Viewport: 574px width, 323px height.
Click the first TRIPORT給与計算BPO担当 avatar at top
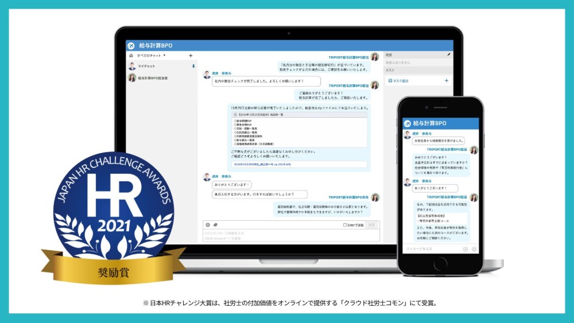(x=374, y=57)
